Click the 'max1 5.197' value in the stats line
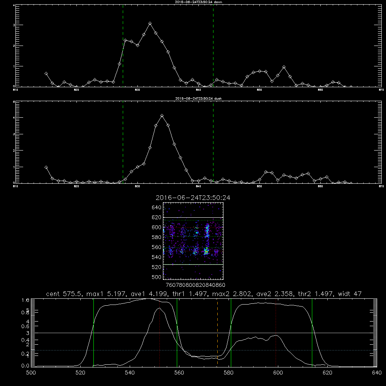386x386 pixels. click(x=106, y=294)
